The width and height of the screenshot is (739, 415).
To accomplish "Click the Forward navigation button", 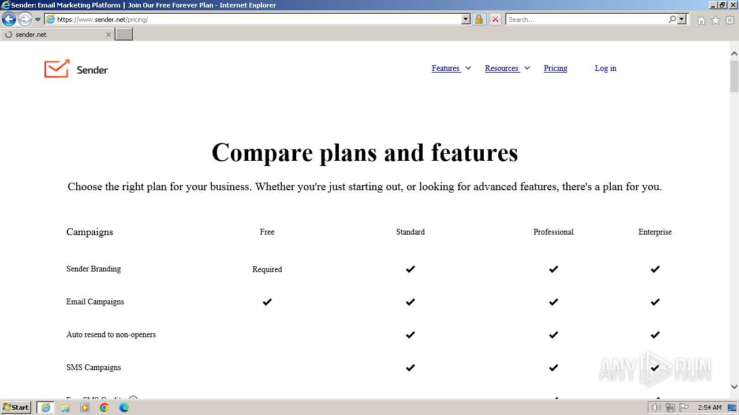I will [x=25, y=20].
